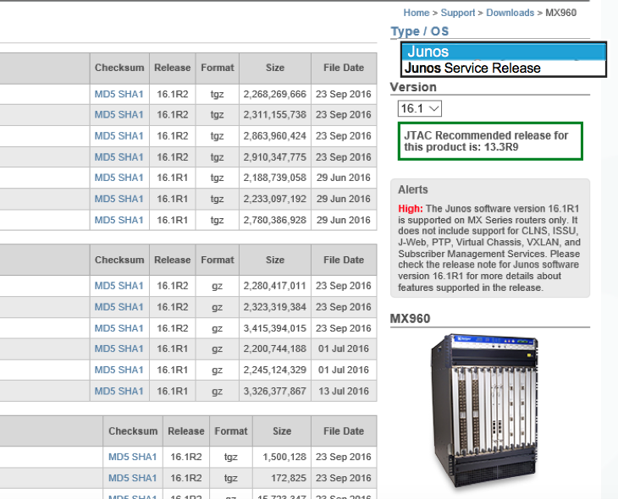The image size is (618, 499).
Task: Click the JTAC Recommended release box
Action: (490, 141)
